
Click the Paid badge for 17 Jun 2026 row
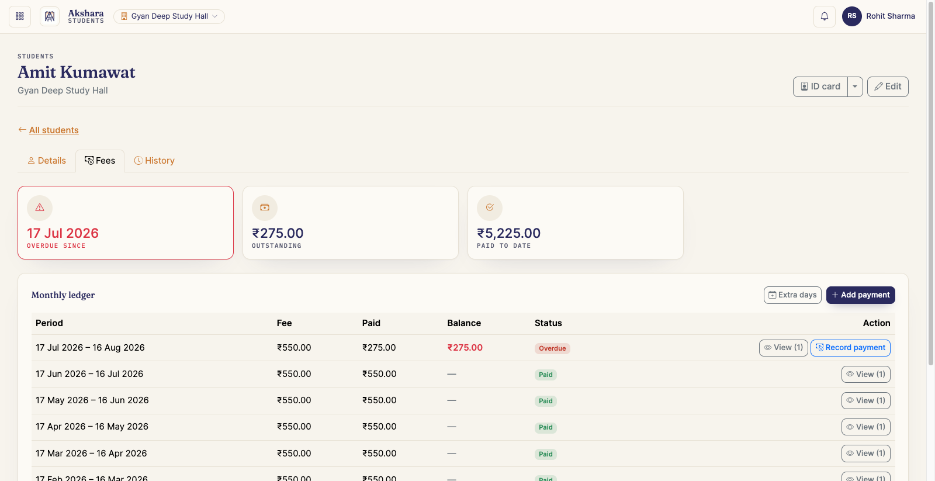(546, 375)
